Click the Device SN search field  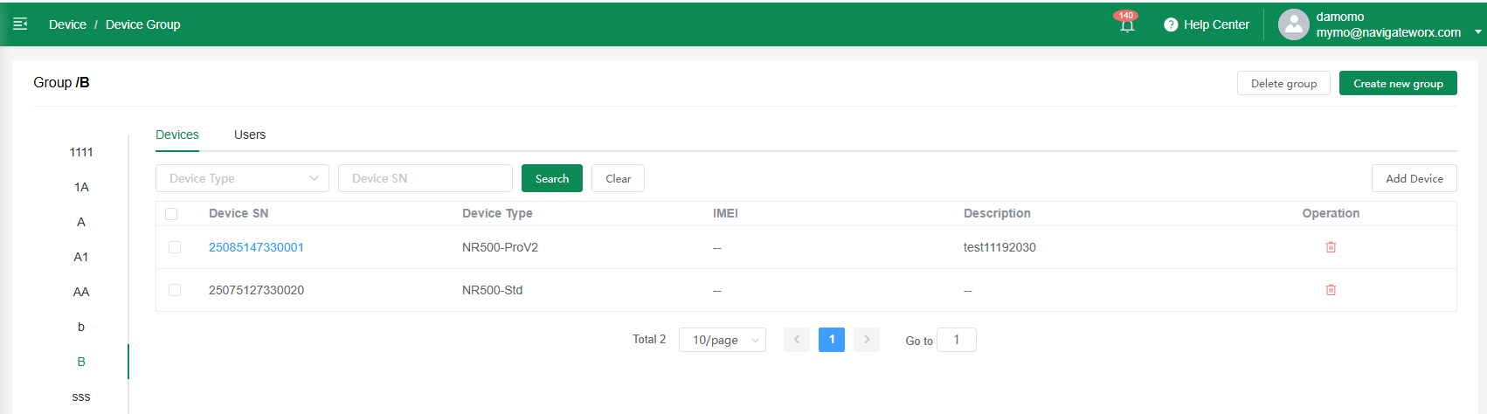425,178
